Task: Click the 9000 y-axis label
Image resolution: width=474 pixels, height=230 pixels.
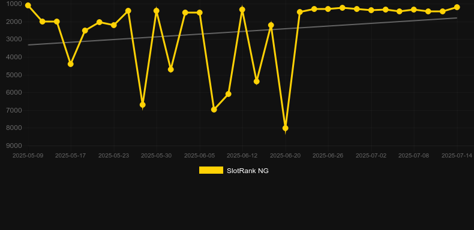Action: (14, 146)
